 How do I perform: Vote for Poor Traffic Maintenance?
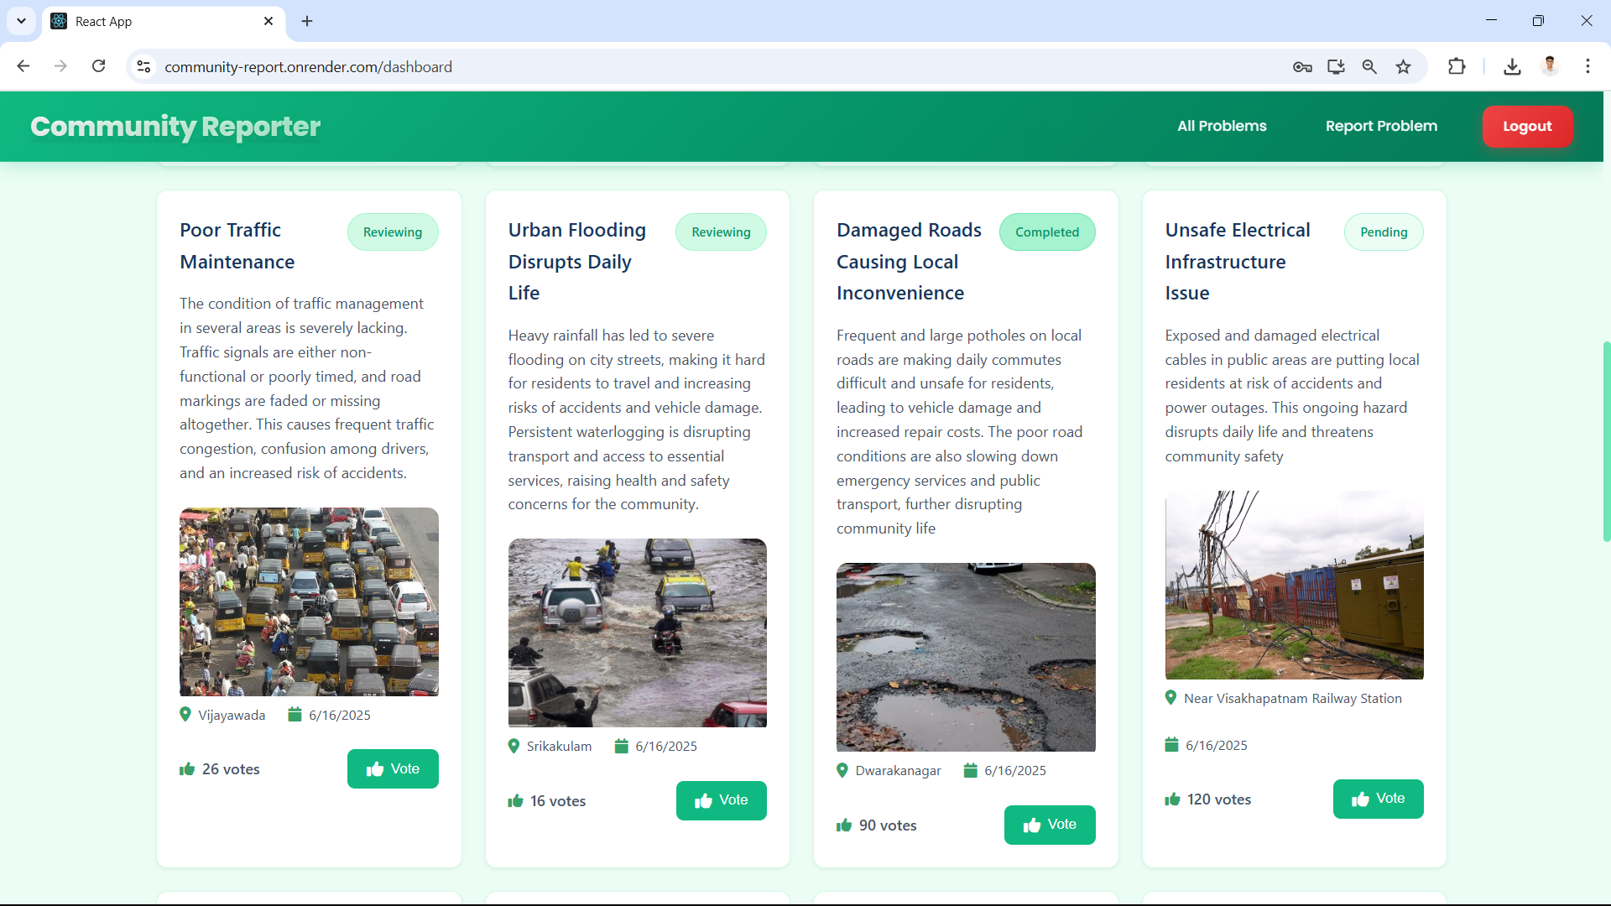pos(393,768)
